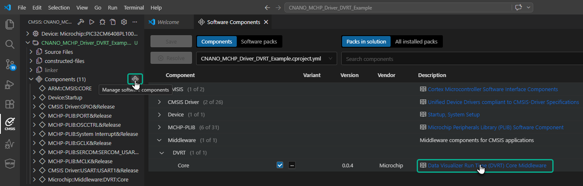This screenshot has height=186, width=583.
Task: Click Manage software components icon
Action: [135, 79]
